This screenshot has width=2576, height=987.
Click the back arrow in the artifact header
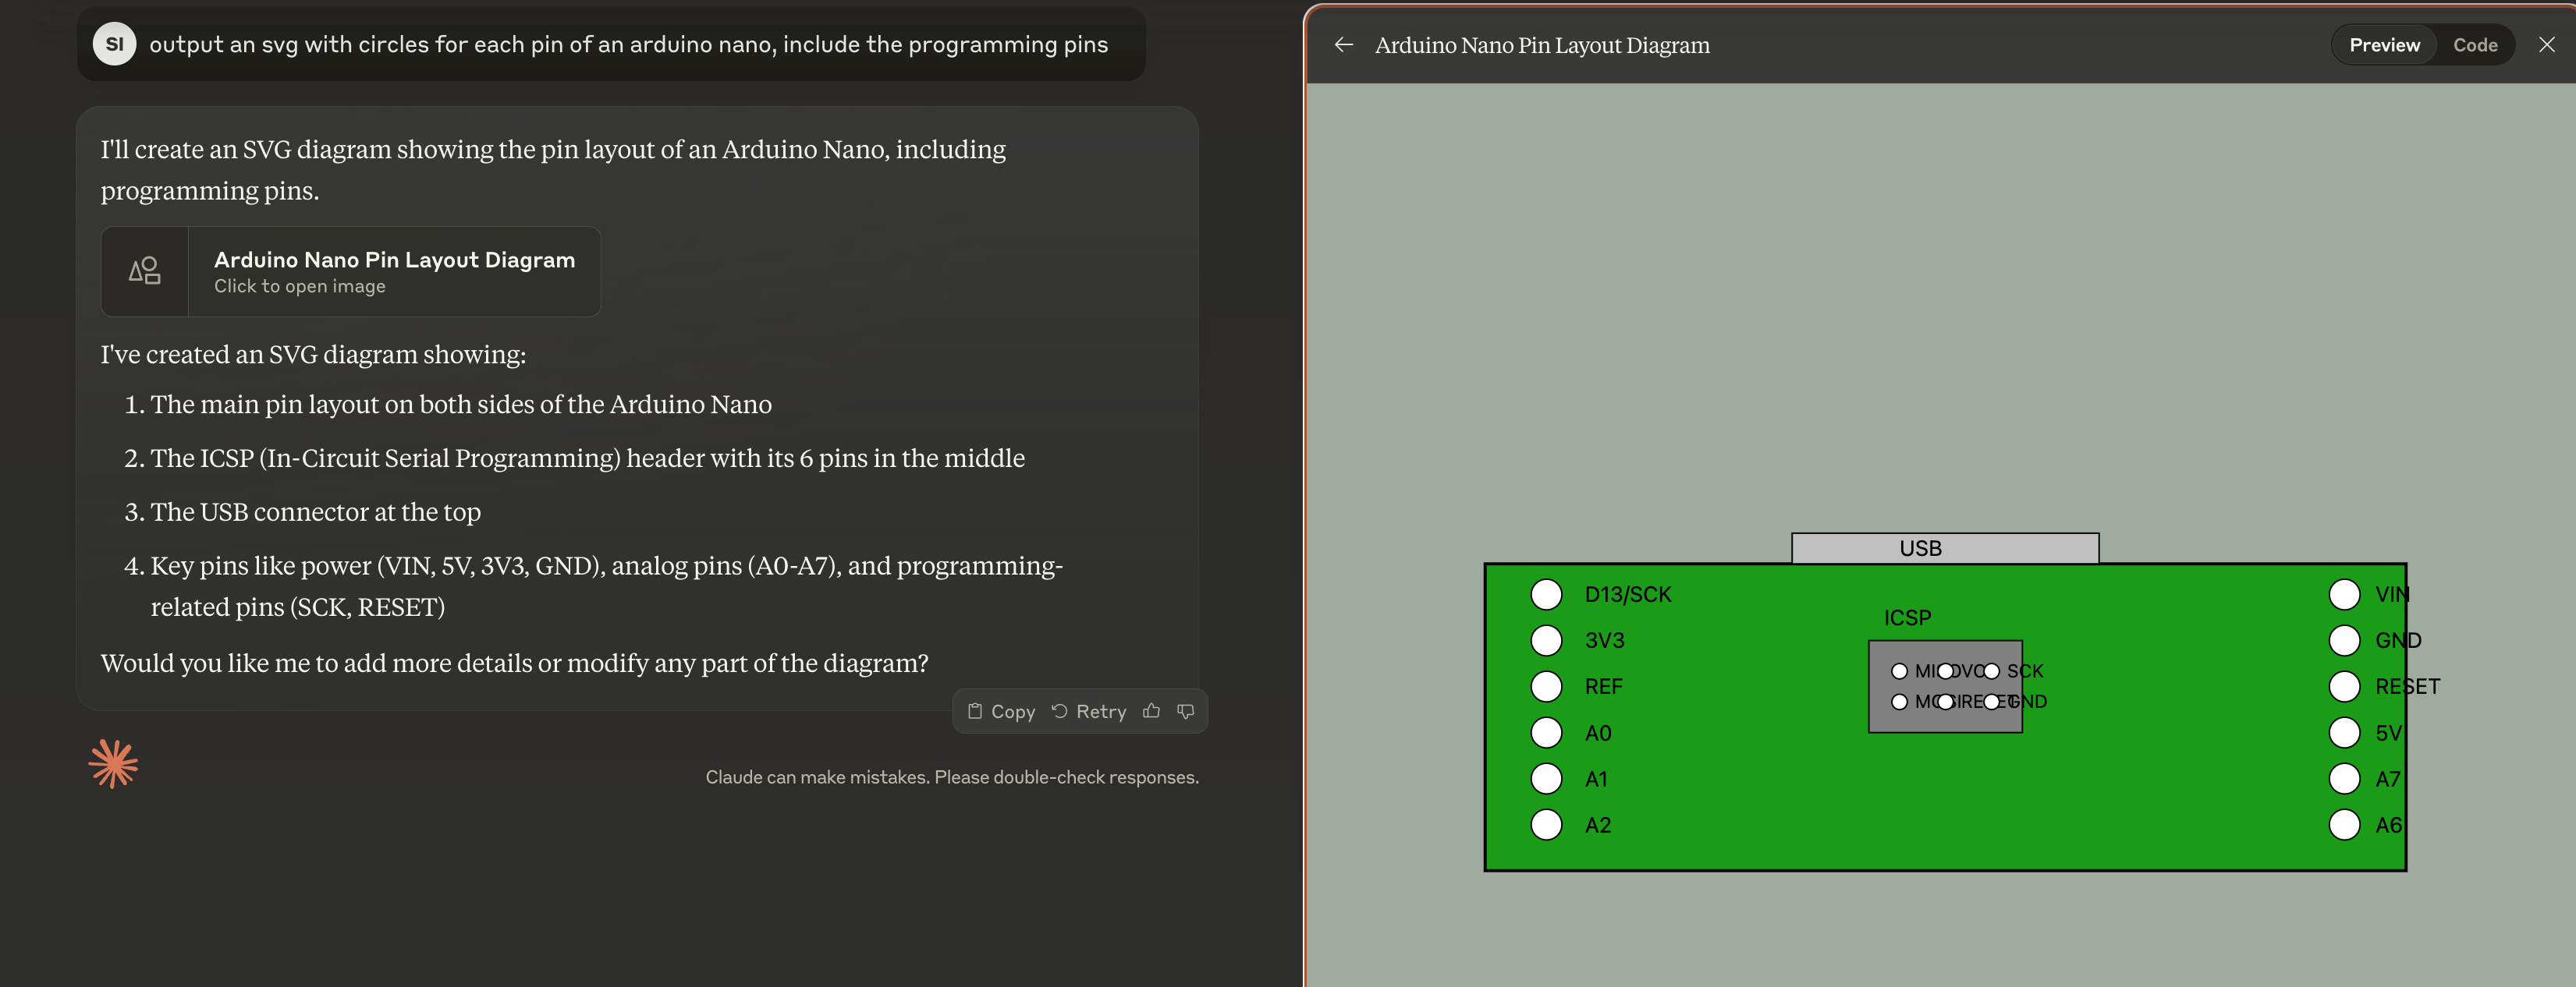tap(1344, 44)
